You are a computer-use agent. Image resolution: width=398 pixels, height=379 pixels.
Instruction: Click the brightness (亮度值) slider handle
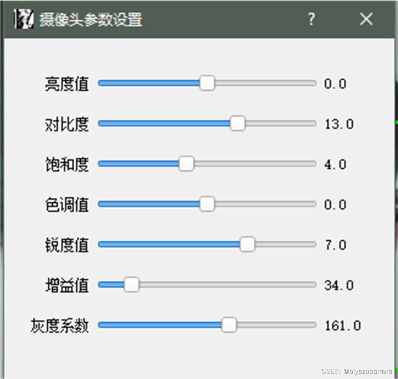pyautogui.click(x=207, y=83)
